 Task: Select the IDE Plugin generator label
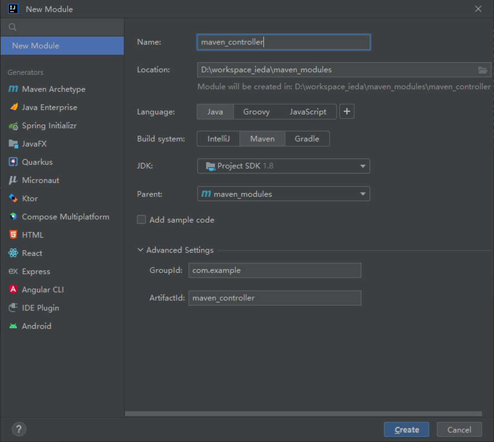point(41,308)
